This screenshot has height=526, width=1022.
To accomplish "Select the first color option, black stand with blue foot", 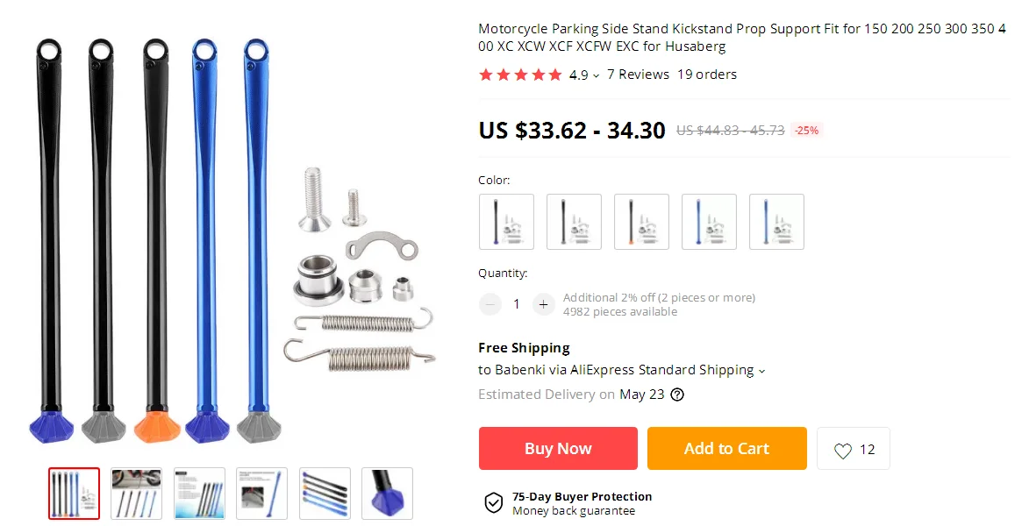I will click(x=506, y=222).
